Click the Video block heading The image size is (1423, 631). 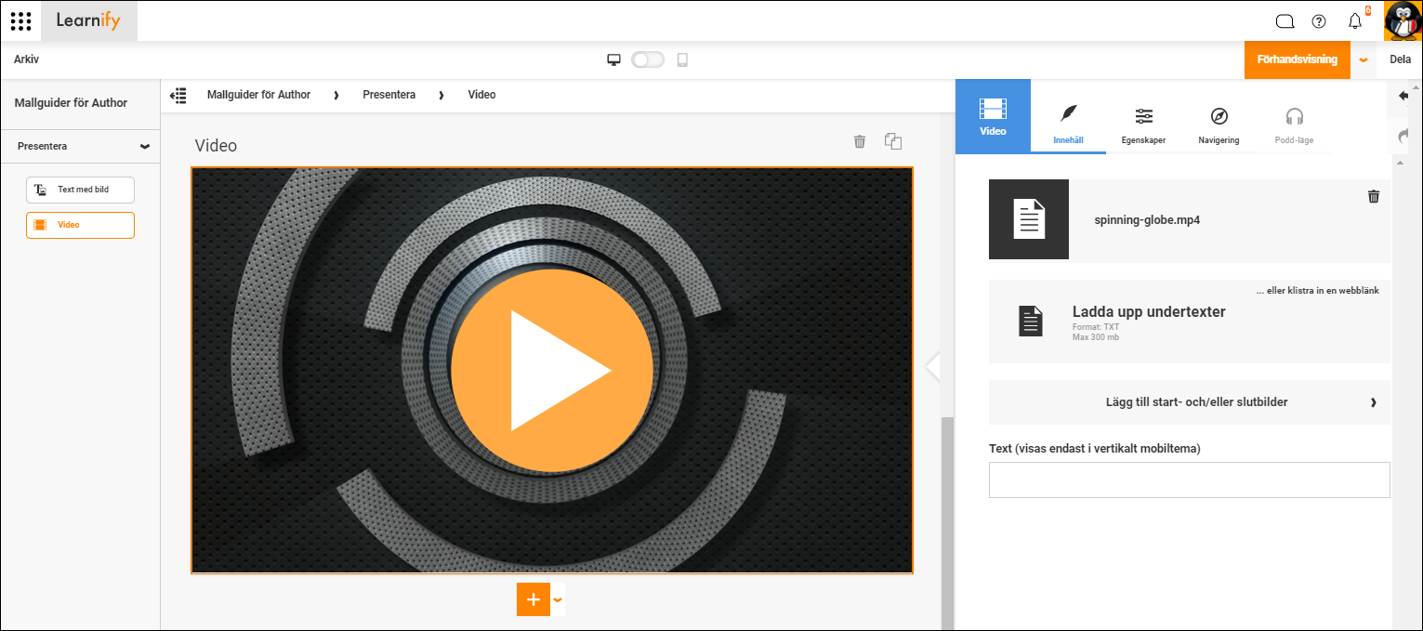(x=216, y=146)
